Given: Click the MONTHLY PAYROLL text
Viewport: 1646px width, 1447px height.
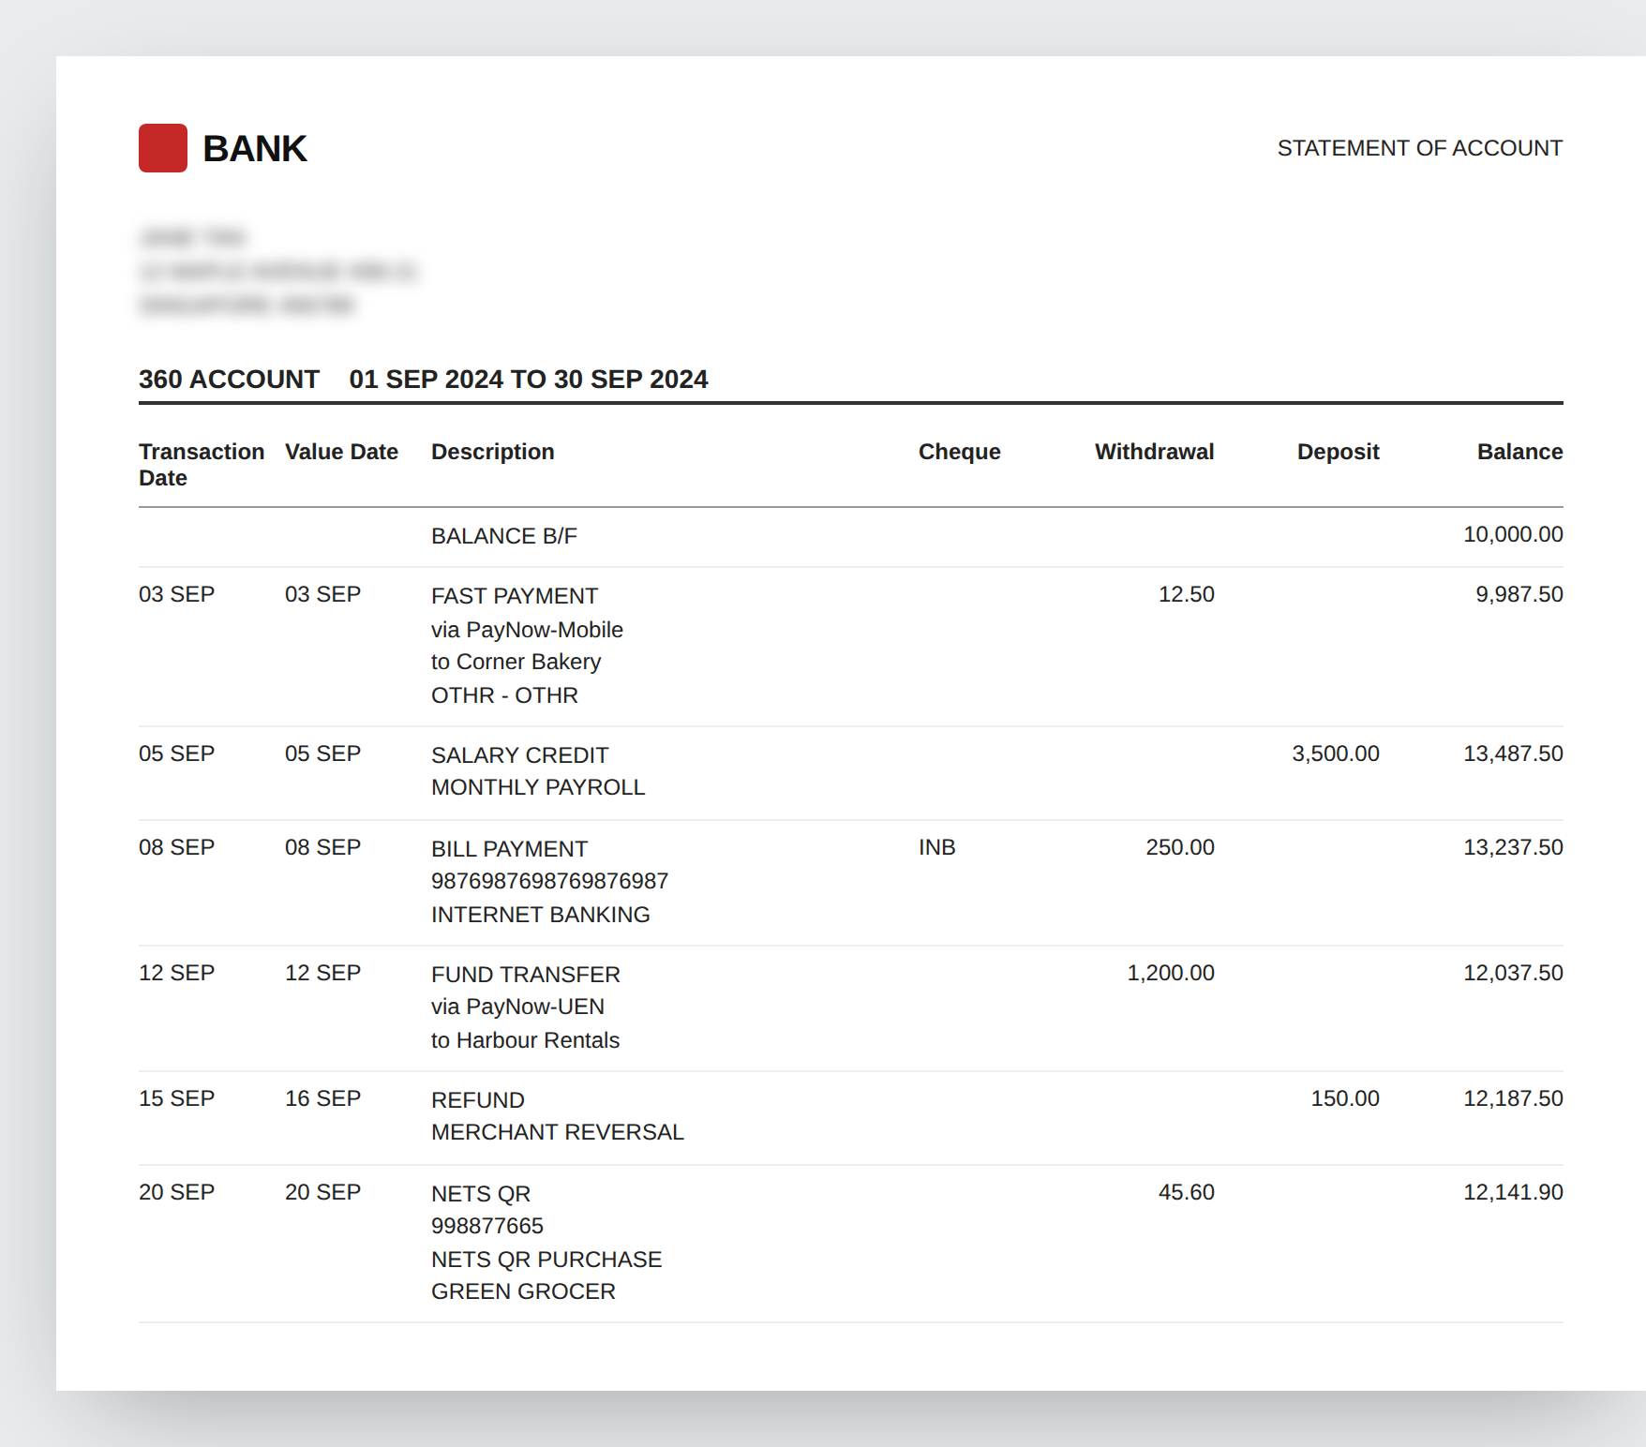Looking at the screenshot, I should point(538,787).
